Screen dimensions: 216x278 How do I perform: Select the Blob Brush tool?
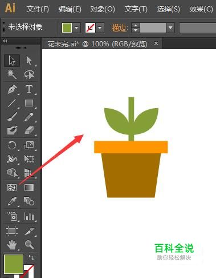coord(12,130)
